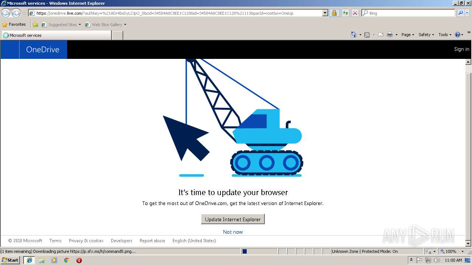Open the Page menu
The height and width of the screenshot is (265, 472).
[x=408, y=35]
